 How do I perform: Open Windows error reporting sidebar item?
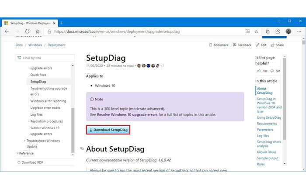pyautogui.click(x=48, y=101)
